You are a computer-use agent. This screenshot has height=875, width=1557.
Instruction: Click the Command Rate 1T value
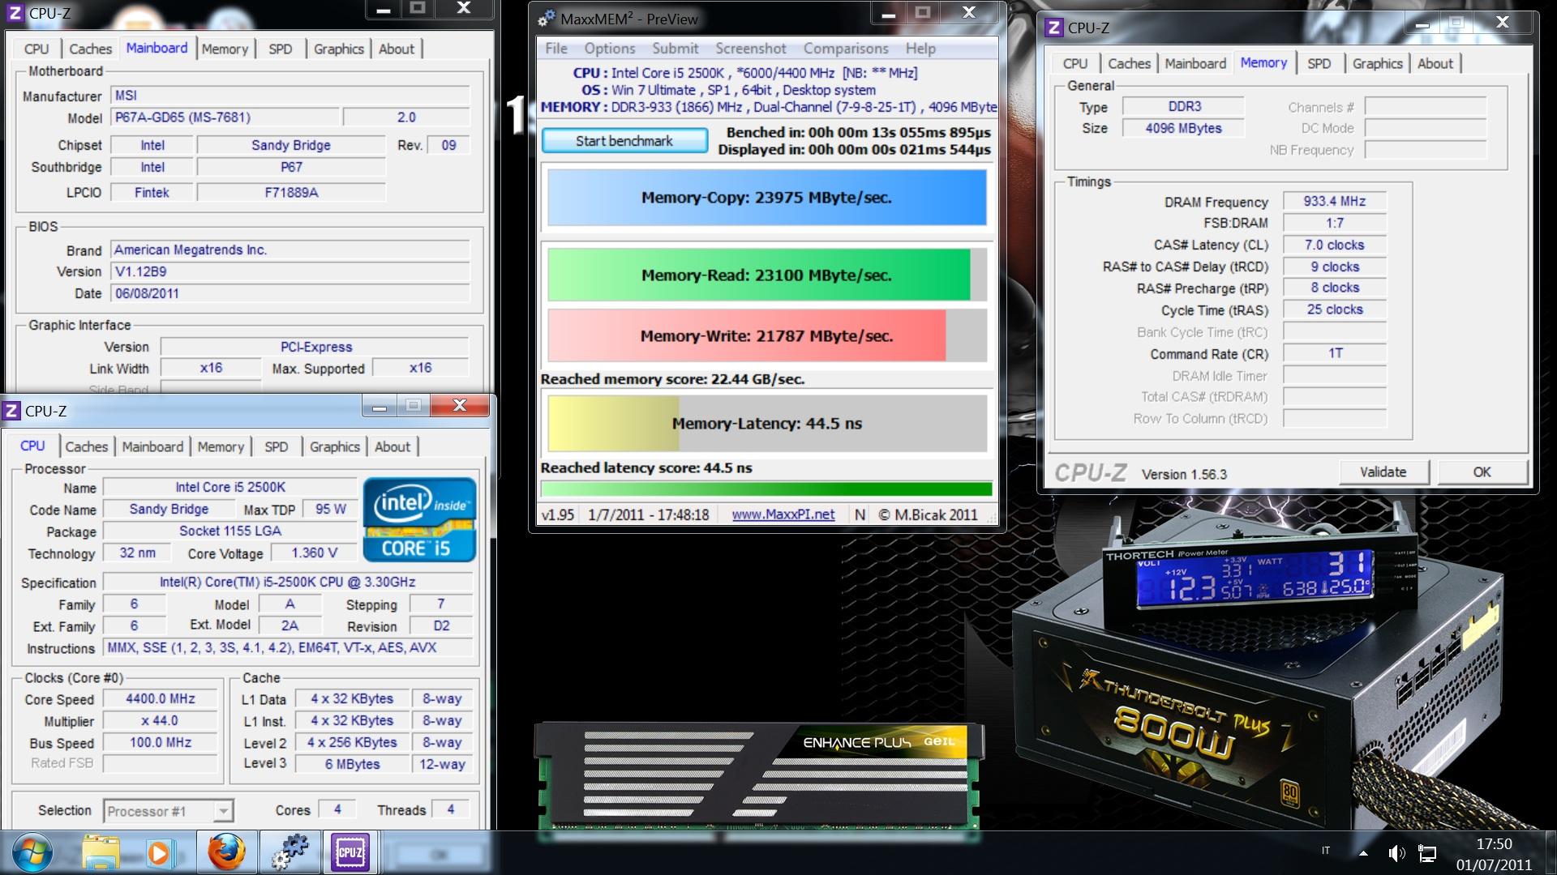[x=1334, y=354]
